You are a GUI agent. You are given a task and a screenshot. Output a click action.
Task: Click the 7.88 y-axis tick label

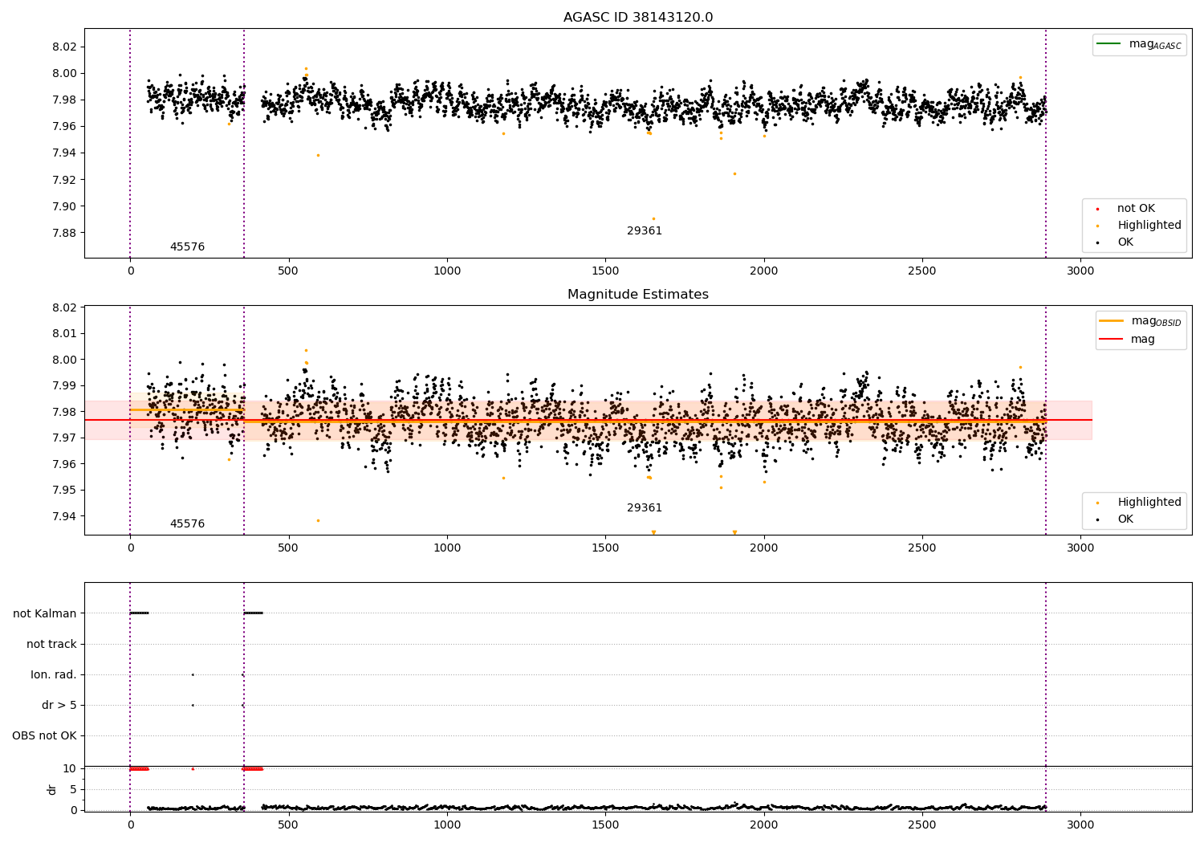(x=64, y=233)
